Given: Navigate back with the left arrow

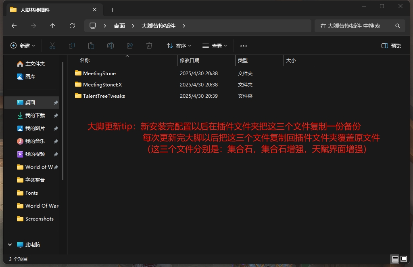Looking at the screenshot, I should pos(14,26).
